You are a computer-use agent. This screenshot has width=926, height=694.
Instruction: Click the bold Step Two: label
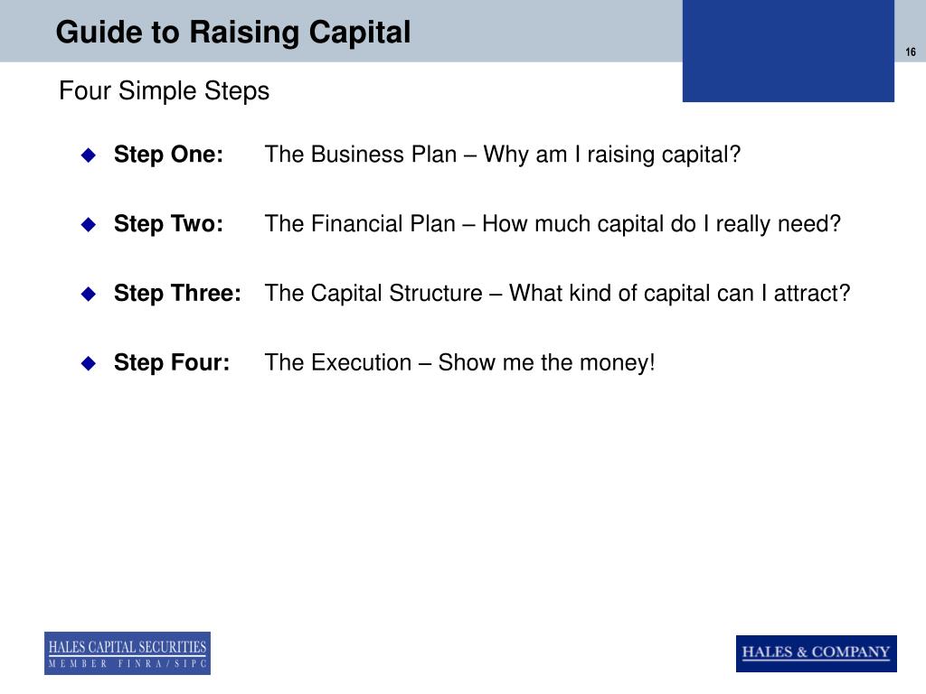pyautogui.click(x=169, y=224)
